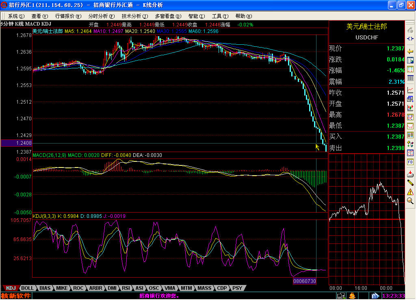Click the 美元/瑞士法郎 title in quote panel
Viewport: 416px width, 300px height.
(x=366, y=26)
